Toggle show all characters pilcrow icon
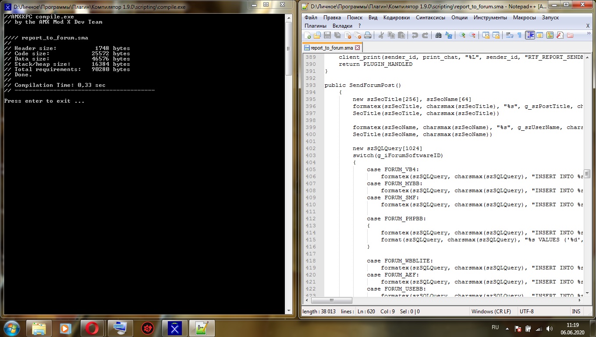Screen dimensions: 596x337 point(519,36)
